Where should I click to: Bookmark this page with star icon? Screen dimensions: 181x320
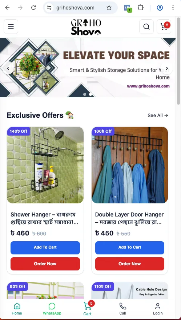[x=109, y=8]
